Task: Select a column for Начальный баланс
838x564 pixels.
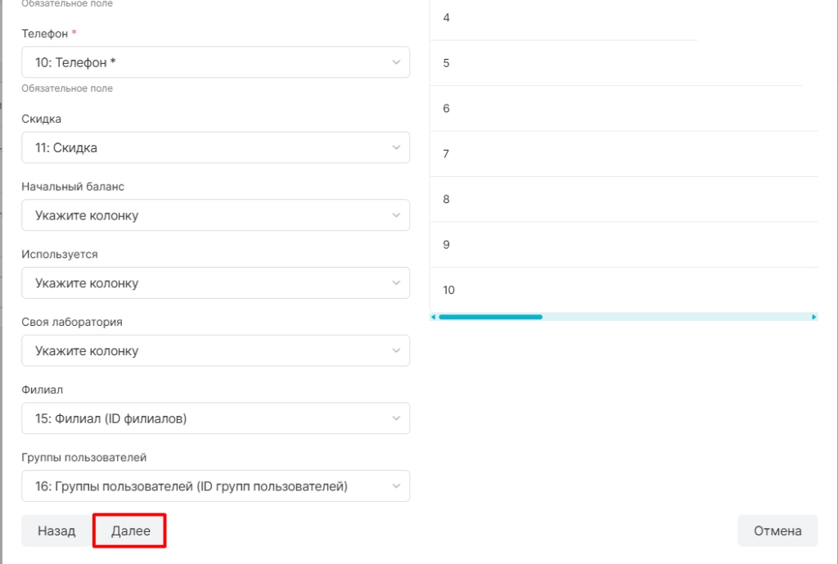Action: (215, 215)
